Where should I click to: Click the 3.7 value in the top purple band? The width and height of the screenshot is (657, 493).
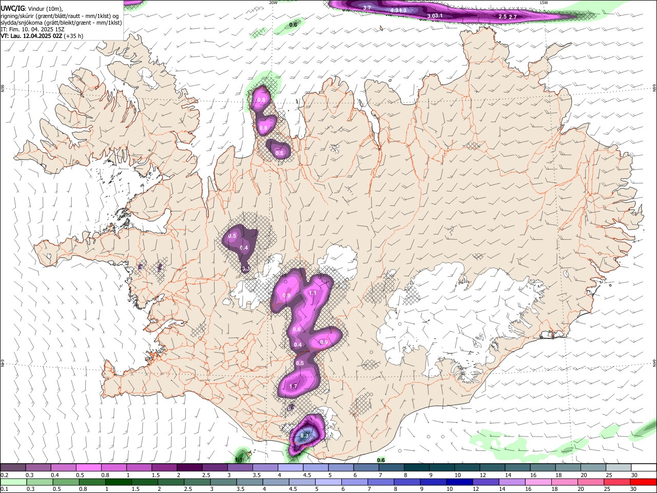click(367, 8)
